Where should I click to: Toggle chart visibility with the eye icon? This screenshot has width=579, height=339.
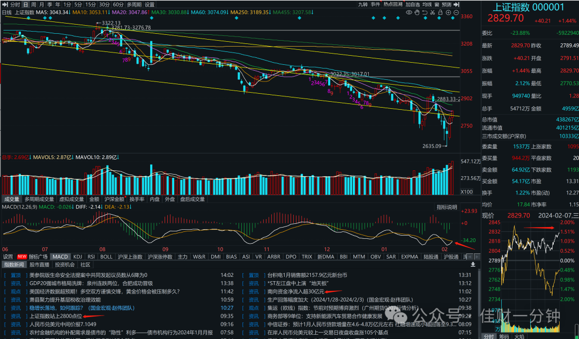(x=409, y=12)
